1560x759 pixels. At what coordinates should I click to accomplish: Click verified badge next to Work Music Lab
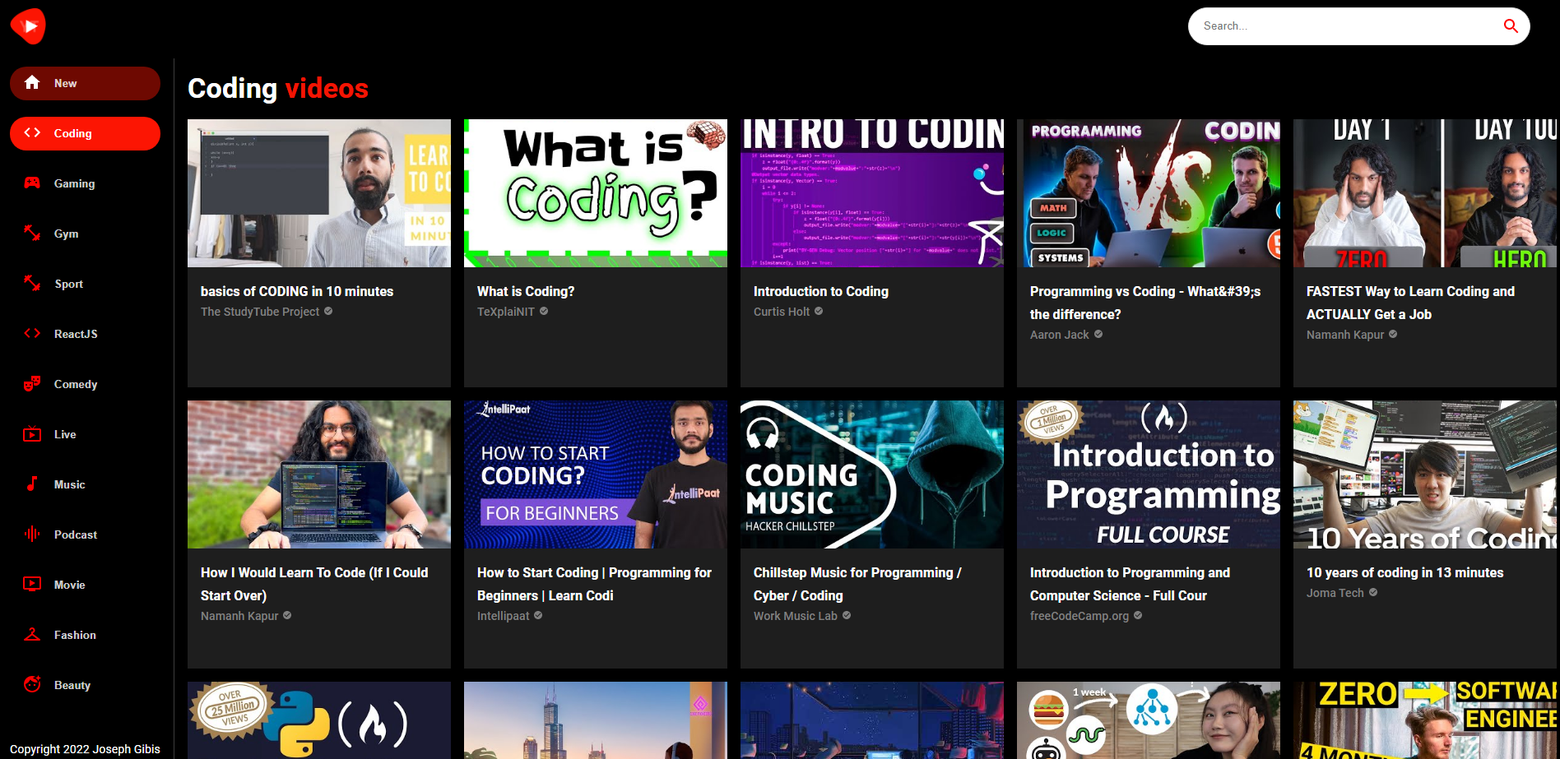847,615
